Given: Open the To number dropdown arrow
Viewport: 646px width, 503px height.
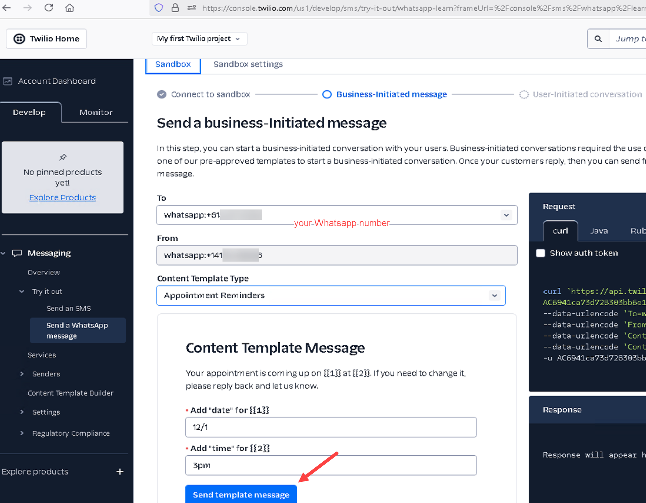Looking at the screenshot, I should tap(506, 215).
